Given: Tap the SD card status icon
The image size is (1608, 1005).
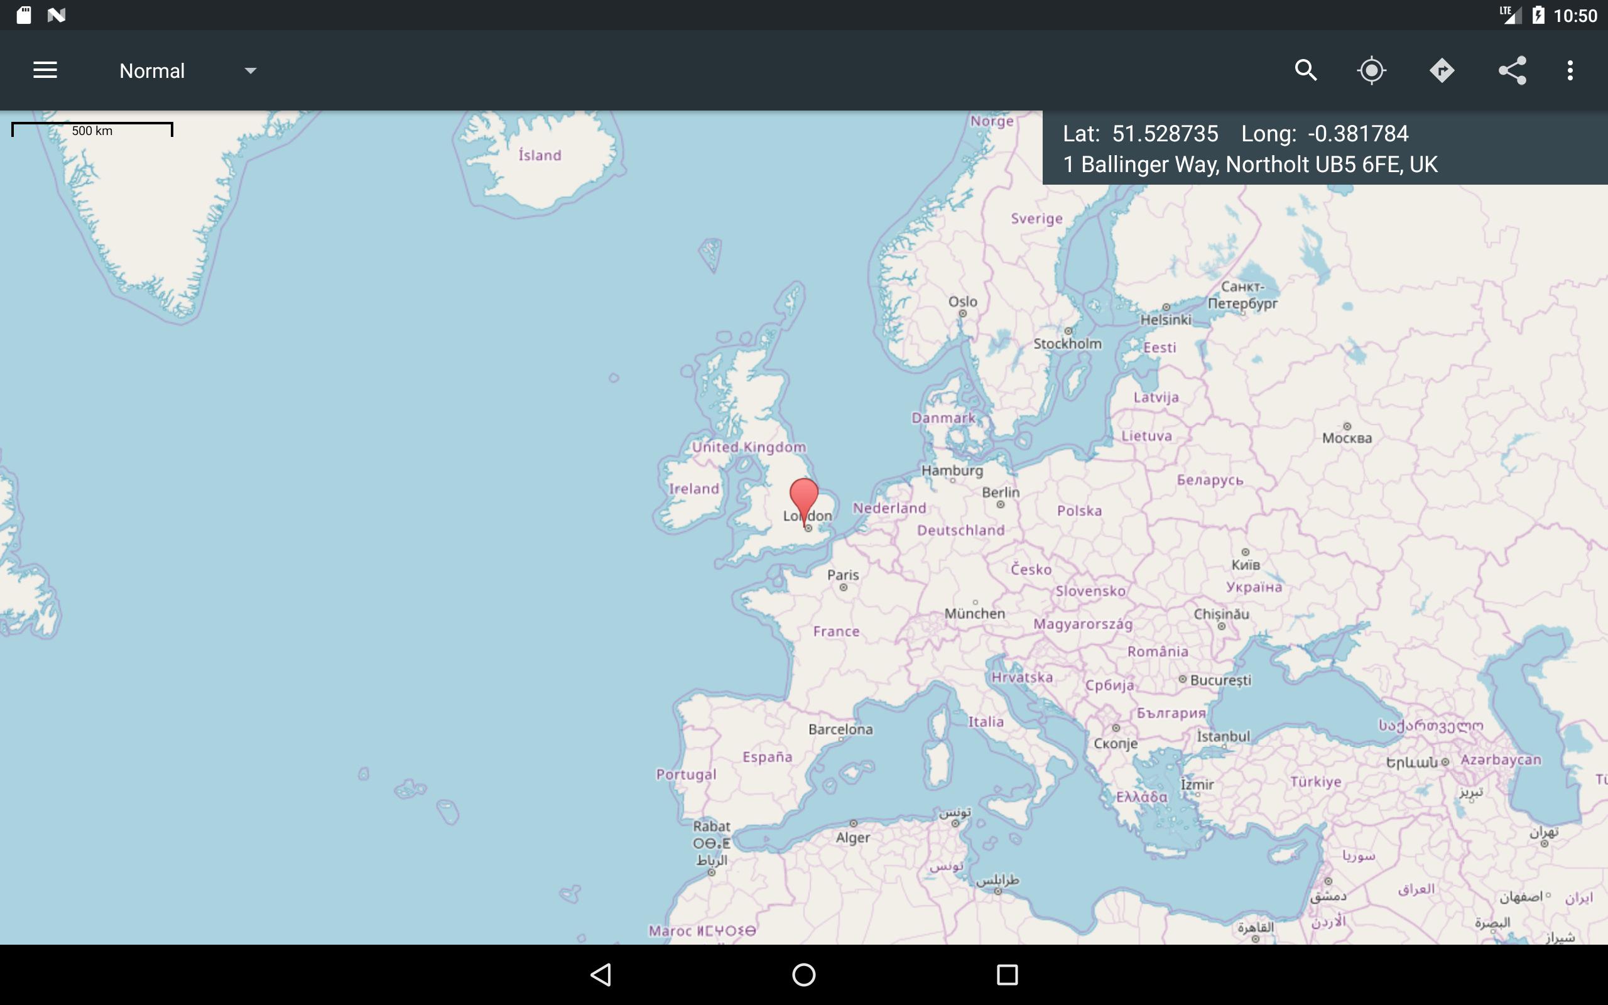Looking at the screenshot, I should (24, 14).
